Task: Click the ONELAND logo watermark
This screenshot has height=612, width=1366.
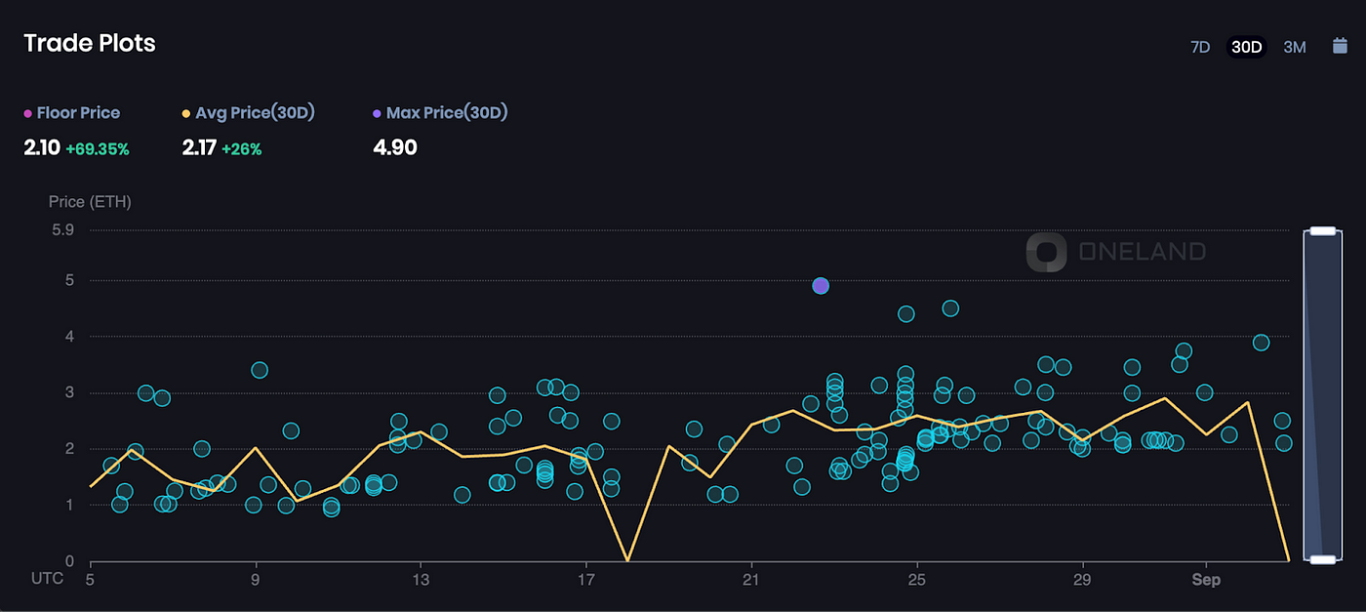Action: coord(1116,252)
